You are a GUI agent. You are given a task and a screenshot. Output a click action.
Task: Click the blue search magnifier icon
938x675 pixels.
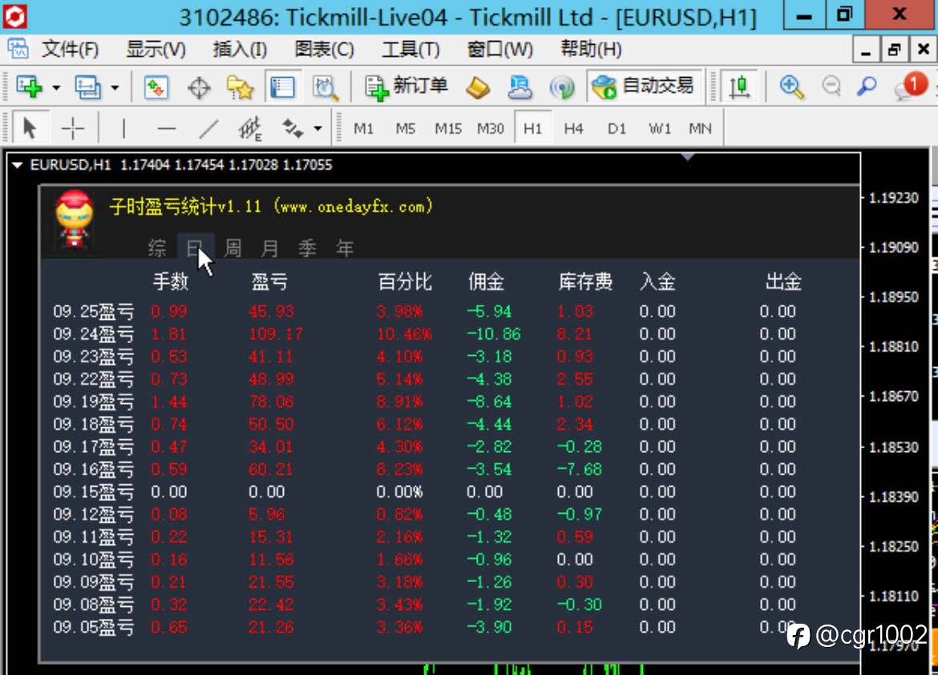click(867, 87)
